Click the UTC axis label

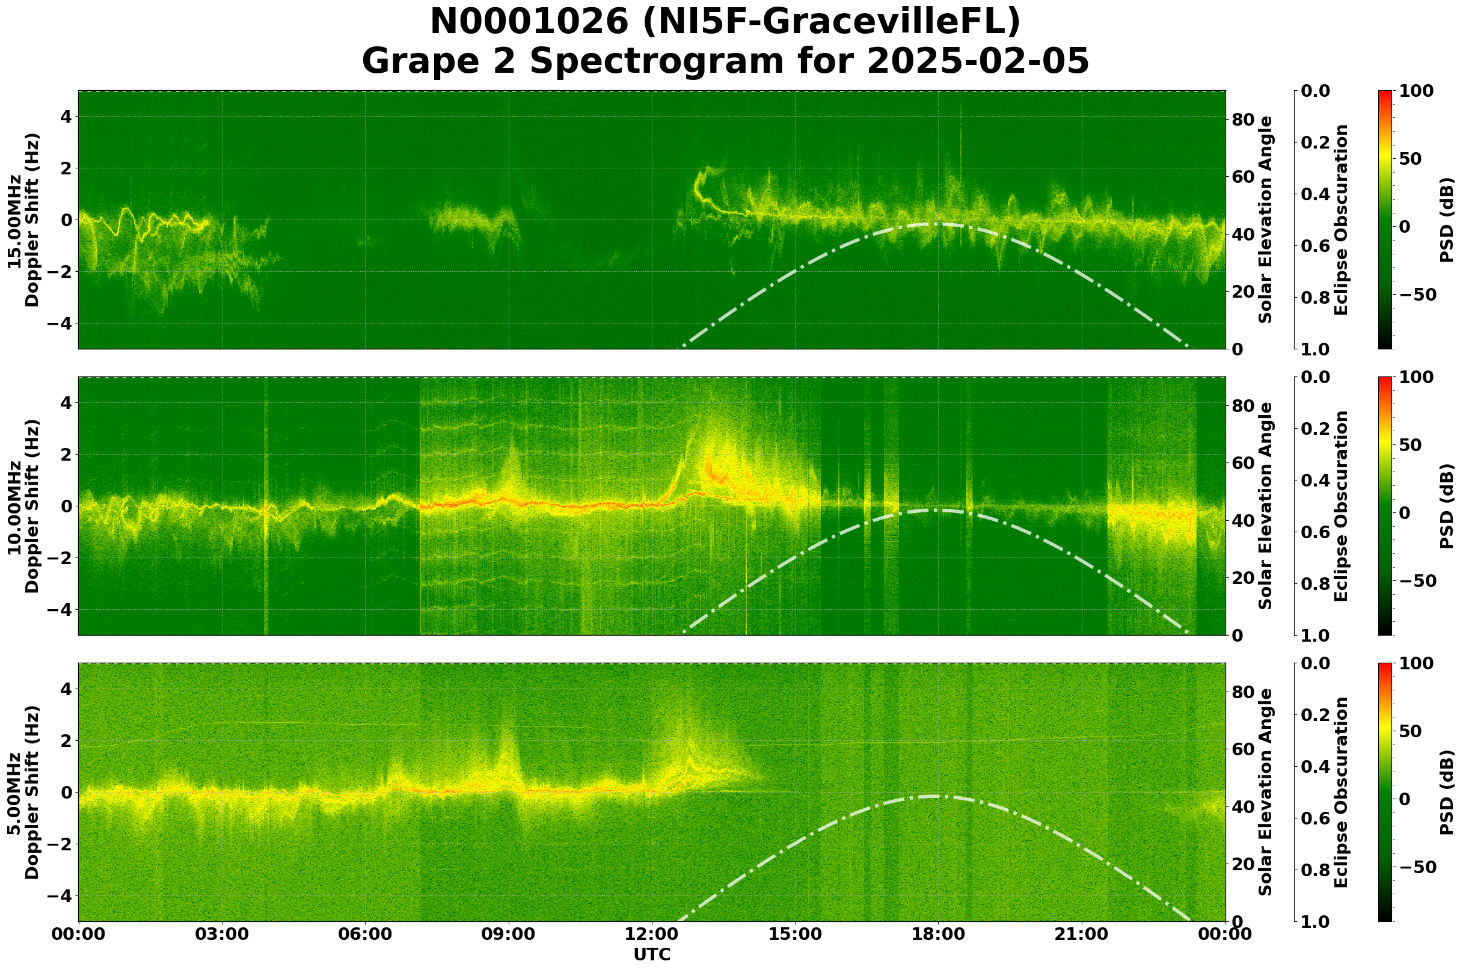[651, 954]
